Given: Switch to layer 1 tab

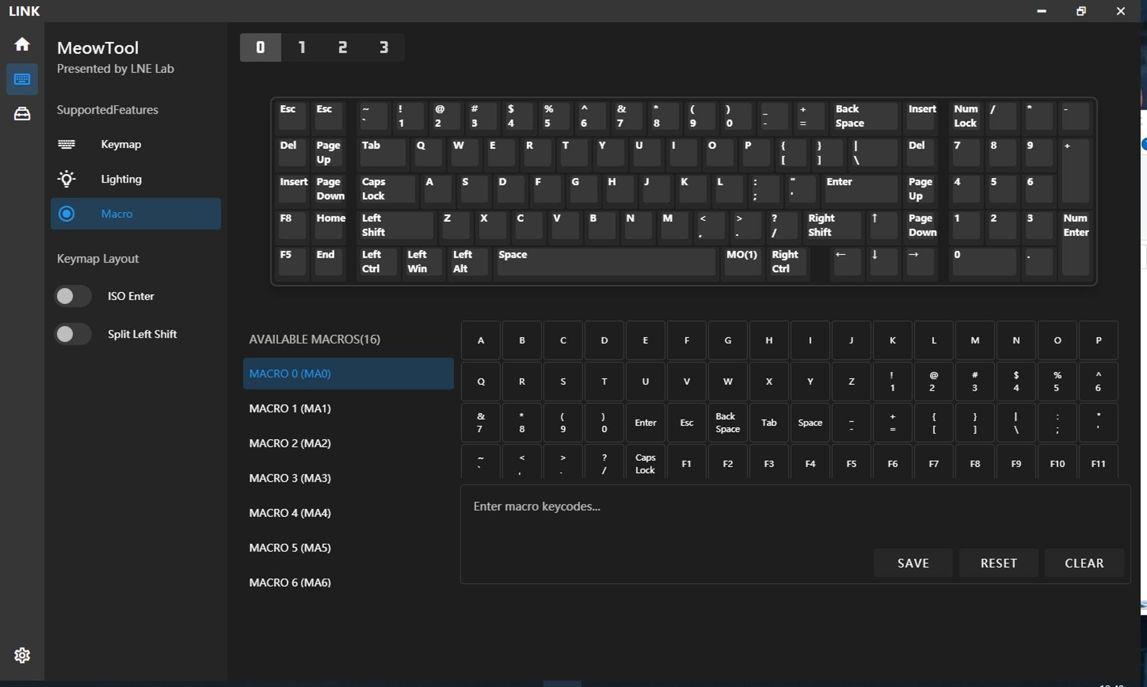Looking at the screenshot, I should (302, 48).
